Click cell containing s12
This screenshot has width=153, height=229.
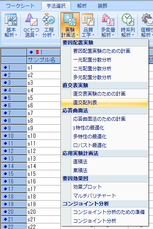[44, 151]
